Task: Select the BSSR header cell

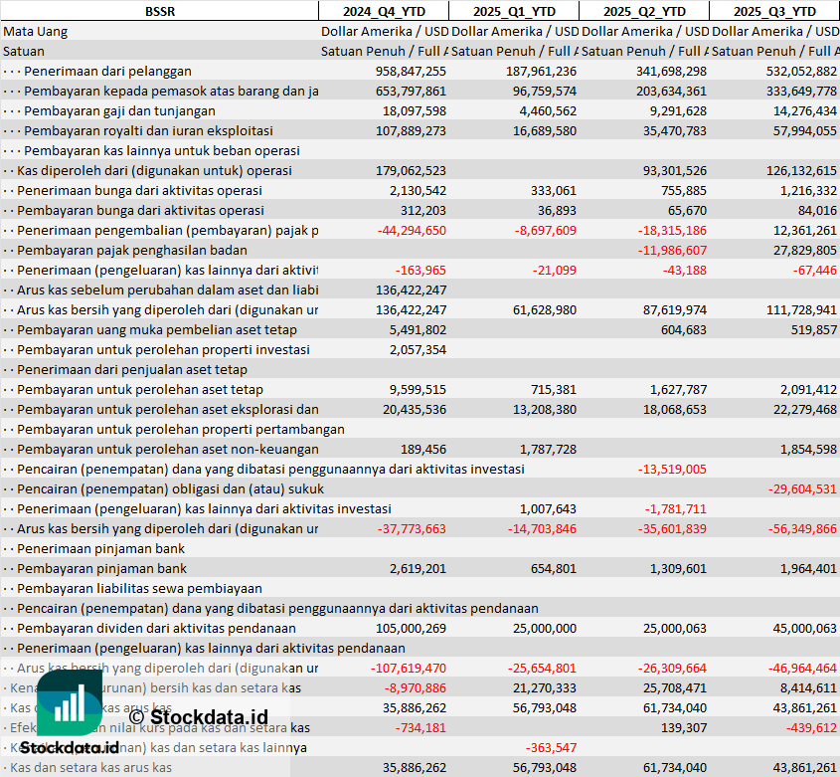Action: pos(160,11)
